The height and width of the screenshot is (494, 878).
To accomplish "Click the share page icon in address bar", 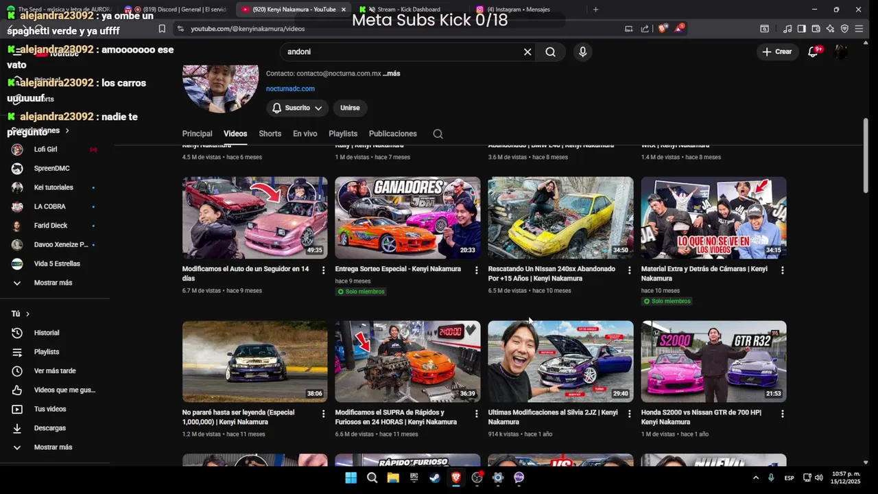I will tap(645, 29).
